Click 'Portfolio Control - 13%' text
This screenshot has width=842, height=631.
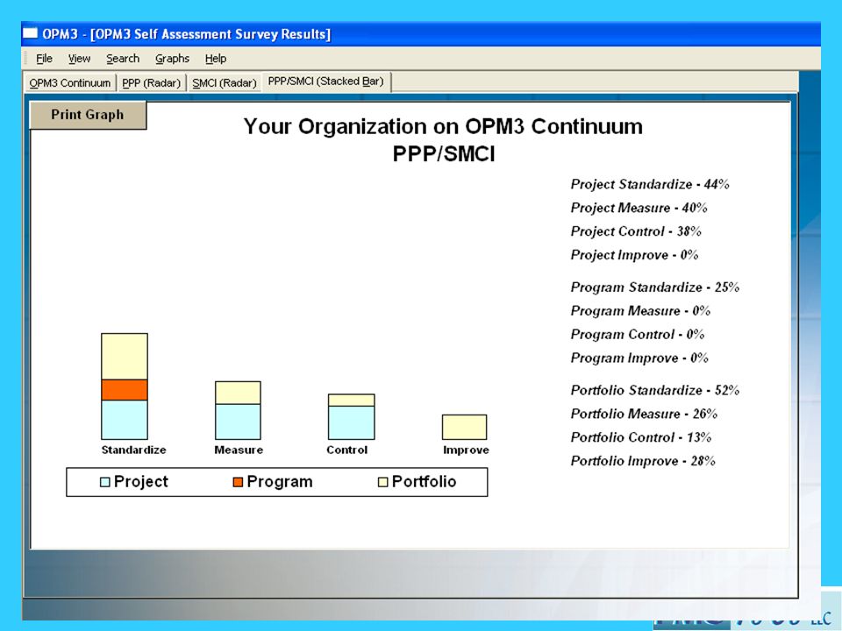coord(641,438)
